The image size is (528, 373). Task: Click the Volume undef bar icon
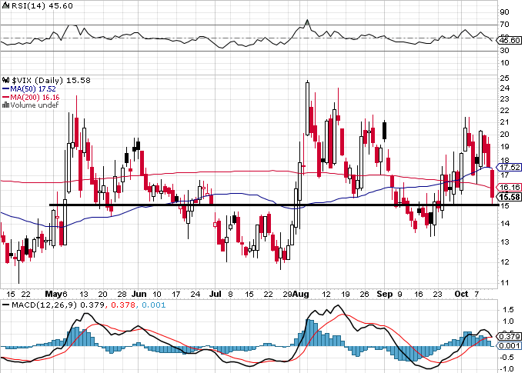pos(5,105)
